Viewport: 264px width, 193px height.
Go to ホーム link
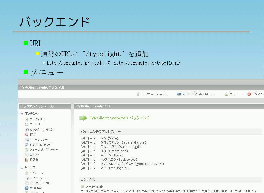[x=233, y=94]
